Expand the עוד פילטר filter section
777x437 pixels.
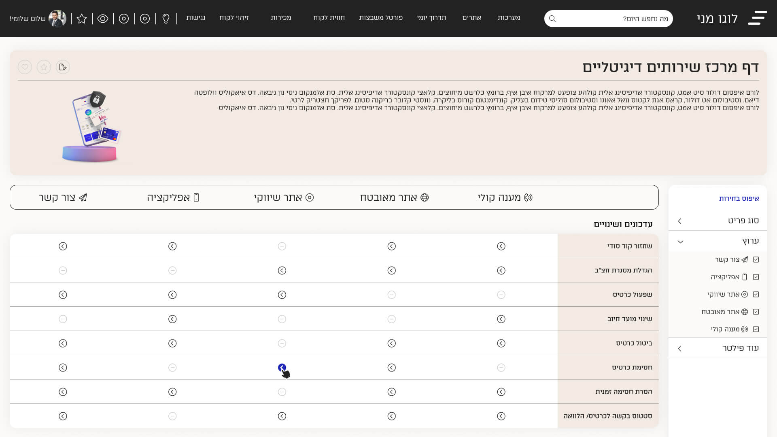point(718,348)
